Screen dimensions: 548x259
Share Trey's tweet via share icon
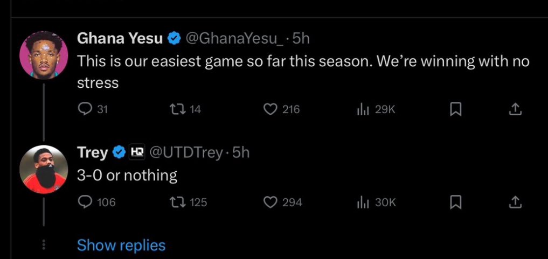coord(515,202)
